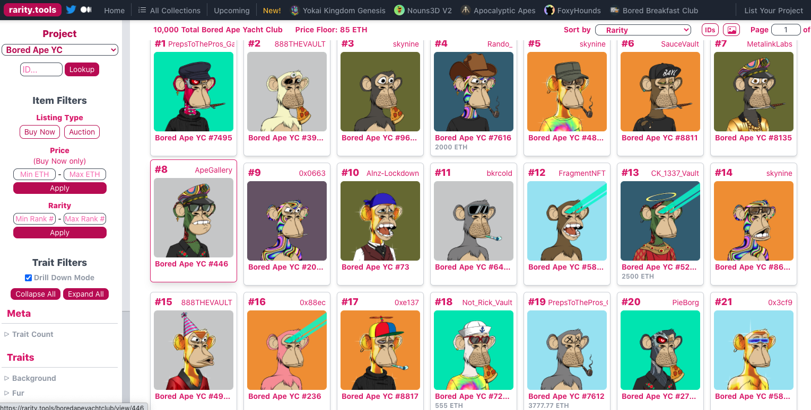The image size is (811, 410).
Task: Focus the ID lookup input field
Action: tap(41, 69)
